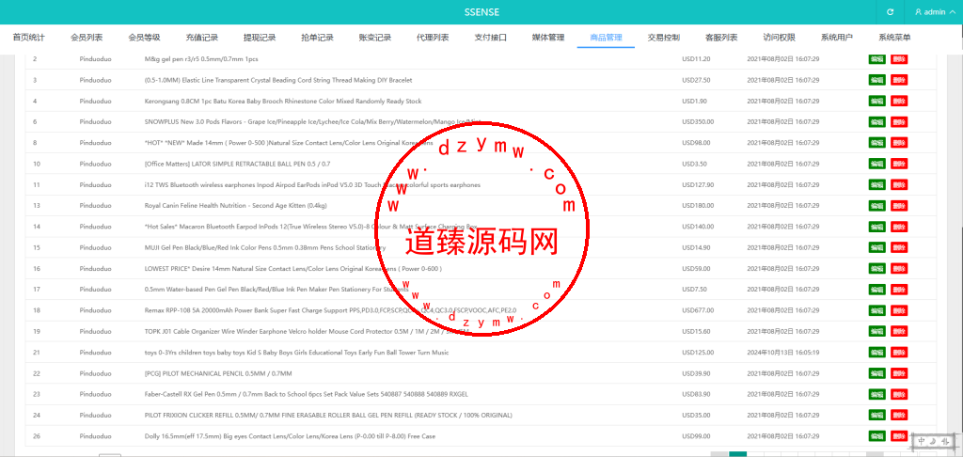Delete the LATOR retractable ball pen row

coord(899,164)
